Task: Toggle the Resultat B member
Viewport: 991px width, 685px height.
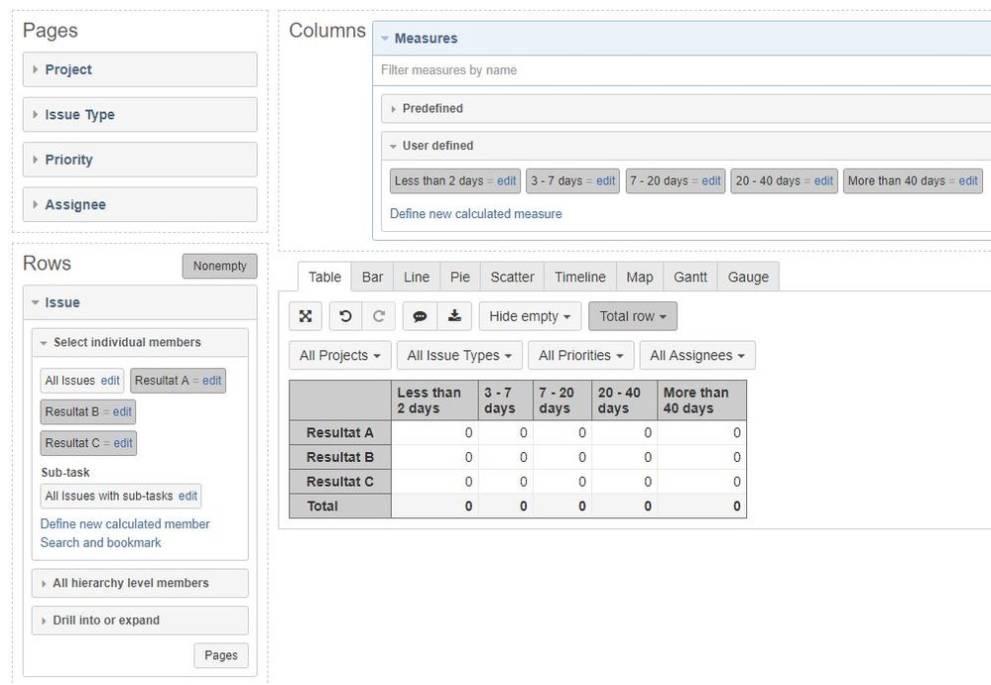Action: (x=72, y=411)
